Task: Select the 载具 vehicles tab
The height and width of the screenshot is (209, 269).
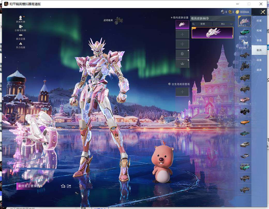Action: (x=259, y=50)
